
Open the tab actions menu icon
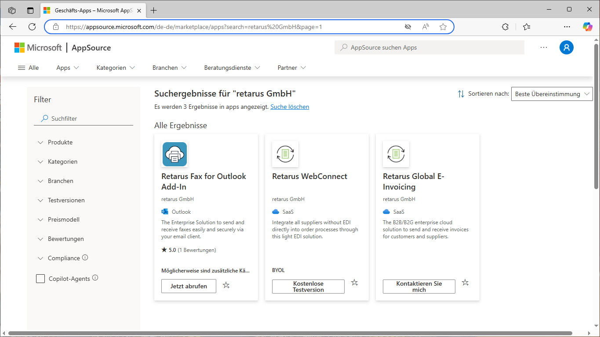pyautogui.click(x=30, y=10)
